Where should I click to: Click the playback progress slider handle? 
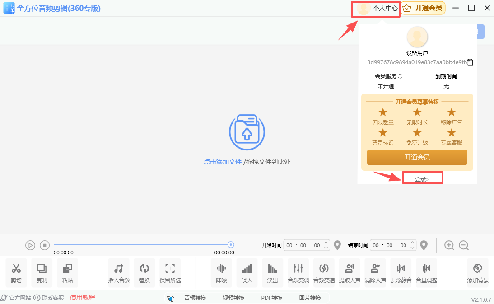coord(231,245)
